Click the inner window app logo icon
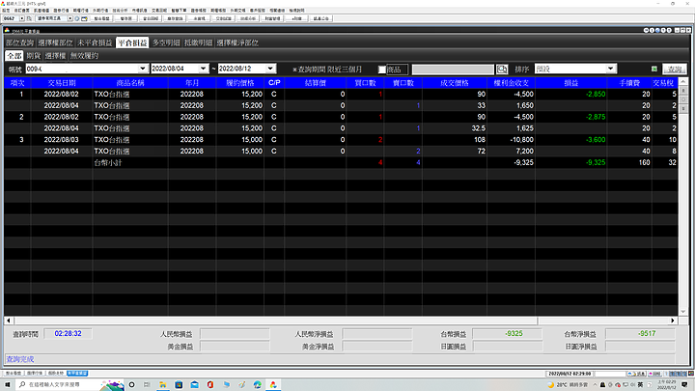 point(7,30)
